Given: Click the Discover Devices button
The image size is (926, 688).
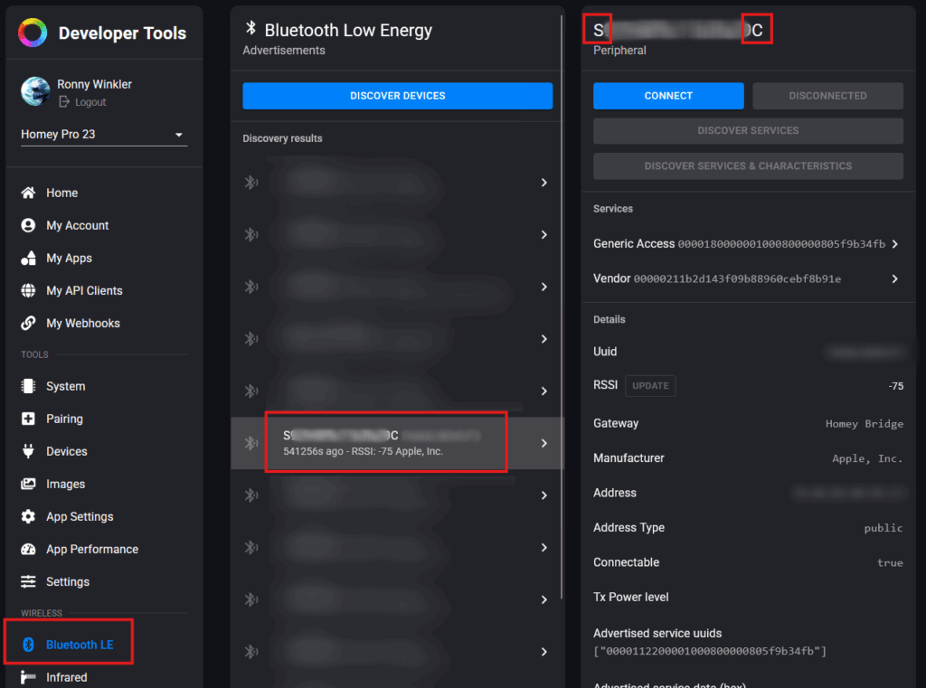Looking at the screenshot, I should (x=398, y=96).
